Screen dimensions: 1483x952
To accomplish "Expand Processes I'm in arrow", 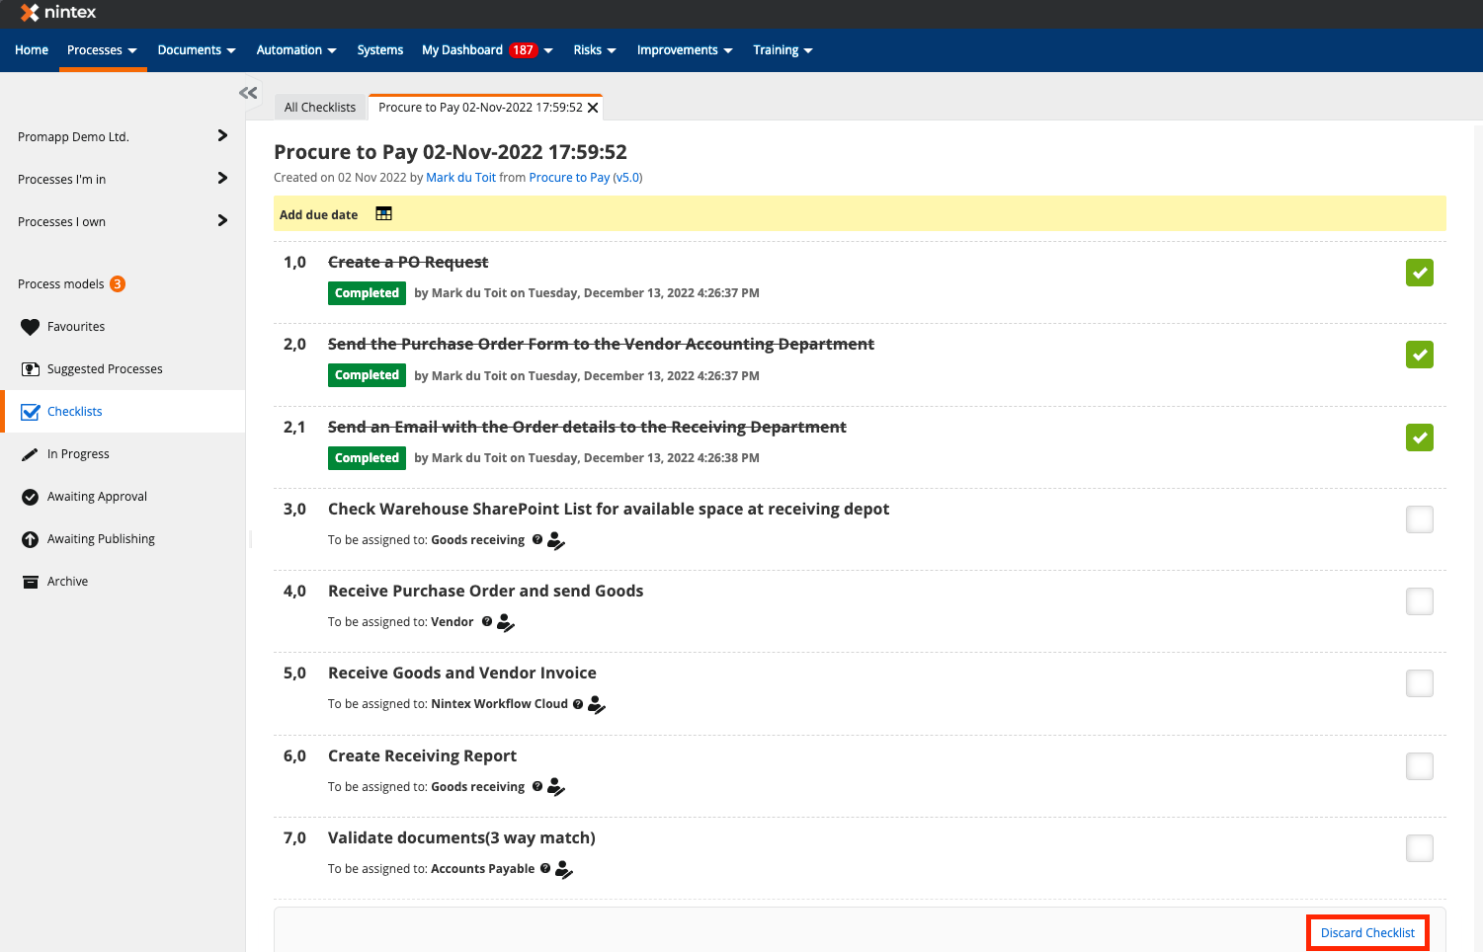I will point(222,179).
